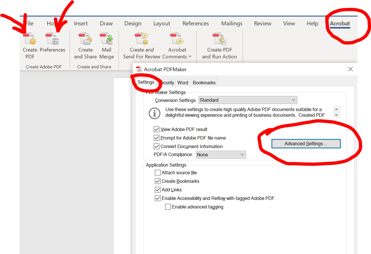Switch to the Insert ribbon tab
Image resolution: width=371 pixels, height=254 pixels.
click(81, 23)
